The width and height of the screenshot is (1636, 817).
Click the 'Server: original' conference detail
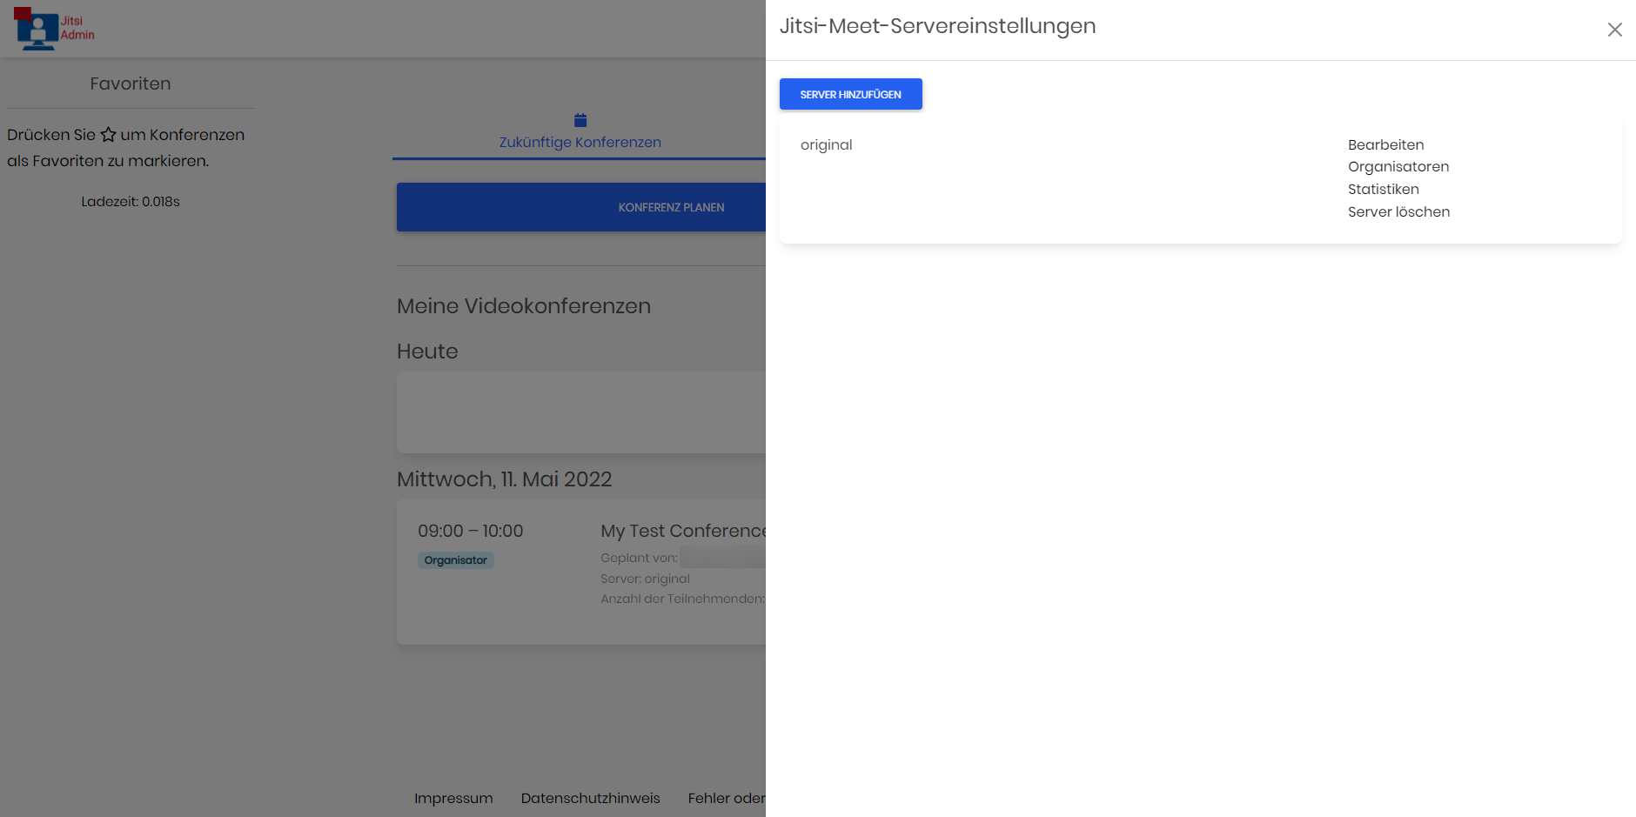[x=645, y=579]
